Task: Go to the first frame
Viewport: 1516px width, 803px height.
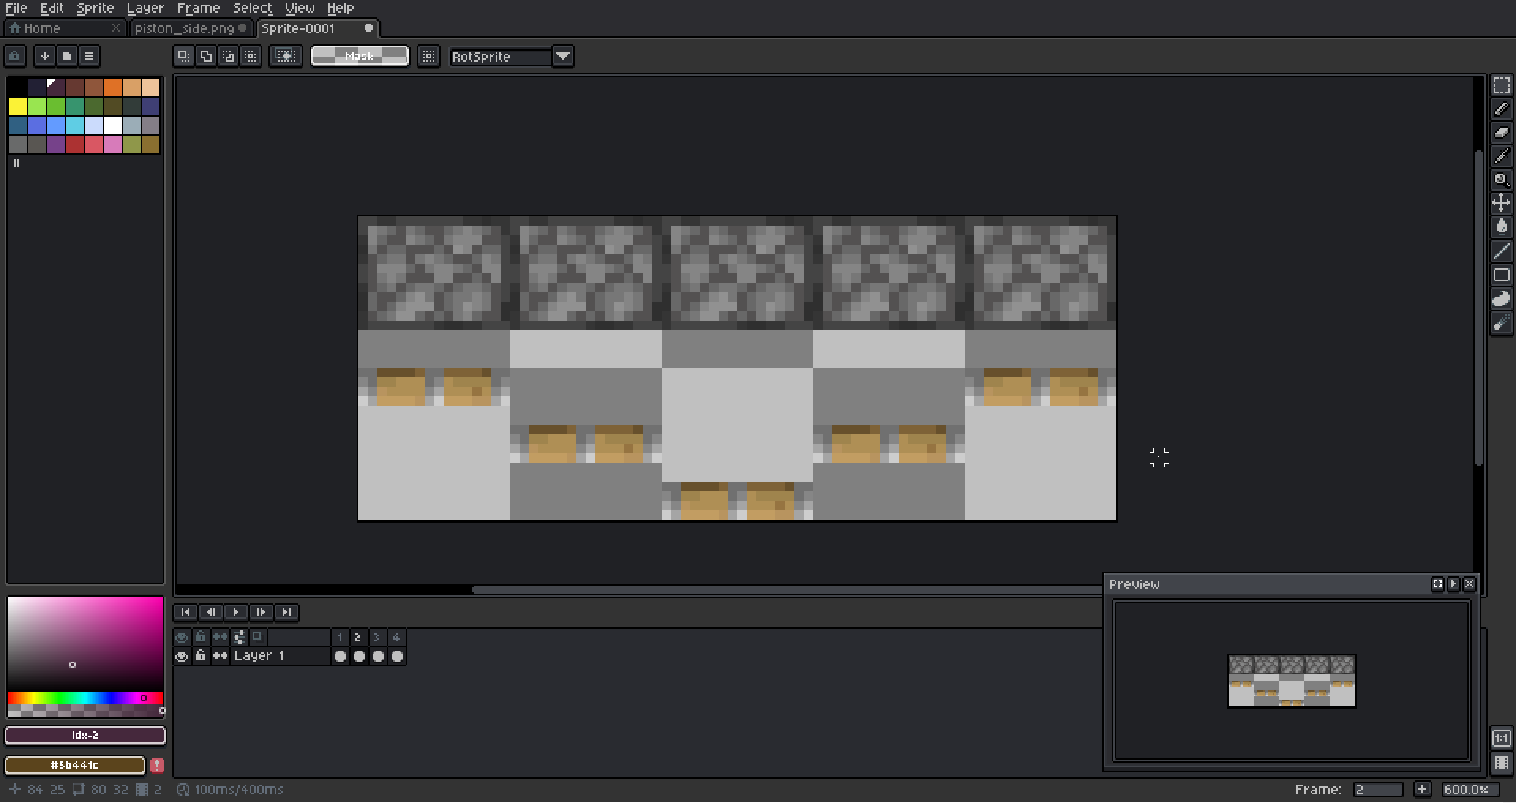Action: pos(186,612)
